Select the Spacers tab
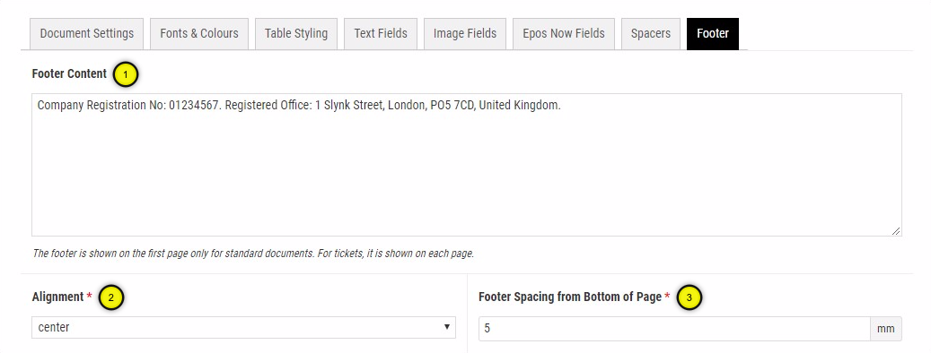Screen dimensions: 931x353 coord(651,34)
